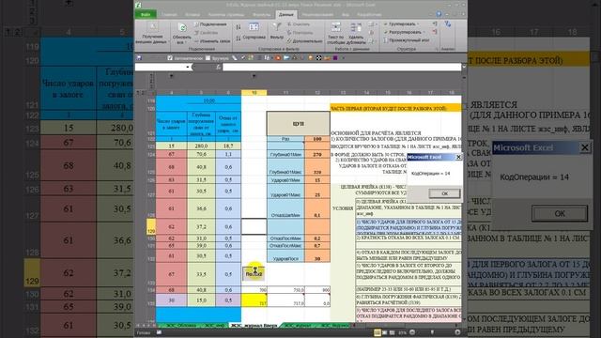Switch to the Разработчик ribbon tab
601x338 pixels.
(369, 15)
